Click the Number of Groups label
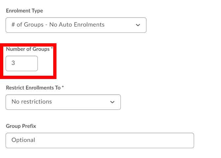221x158 pixels. [28, 49]
